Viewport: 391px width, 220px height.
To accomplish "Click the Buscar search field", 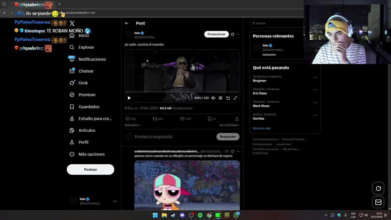I will pos(276,23).
